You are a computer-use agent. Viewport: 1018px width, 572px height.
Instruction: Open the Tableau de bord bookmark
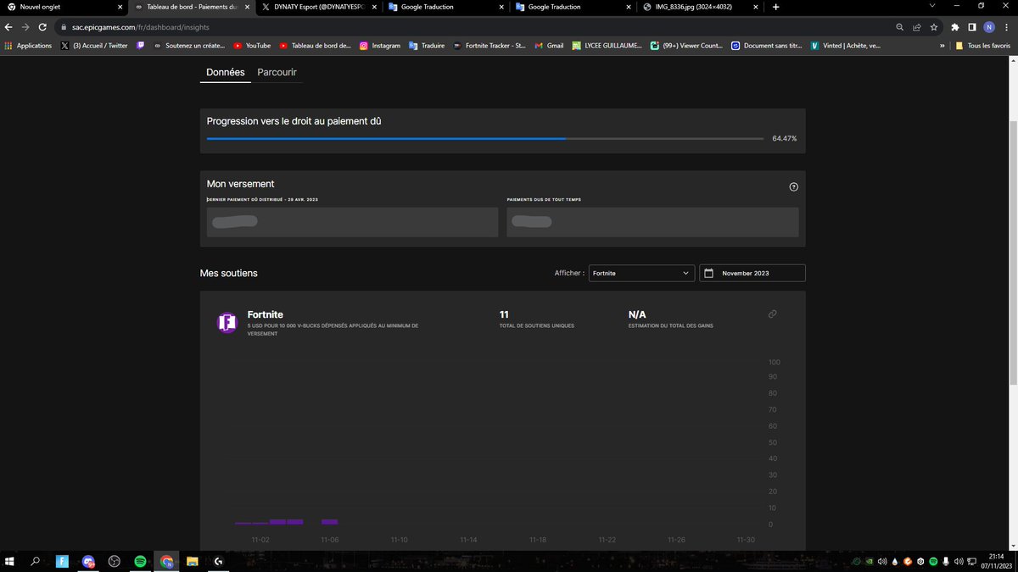(x=316, y=46)
